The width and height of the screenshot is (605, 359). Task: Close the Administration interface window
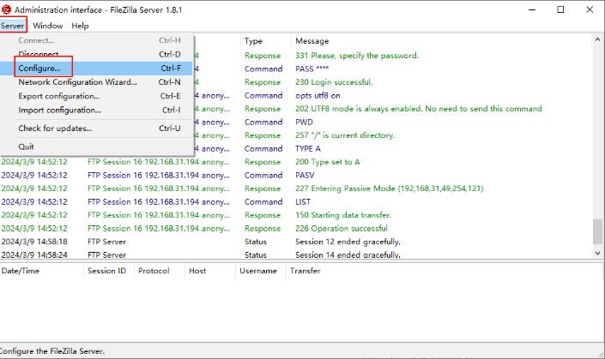click(x=590, y=9)
